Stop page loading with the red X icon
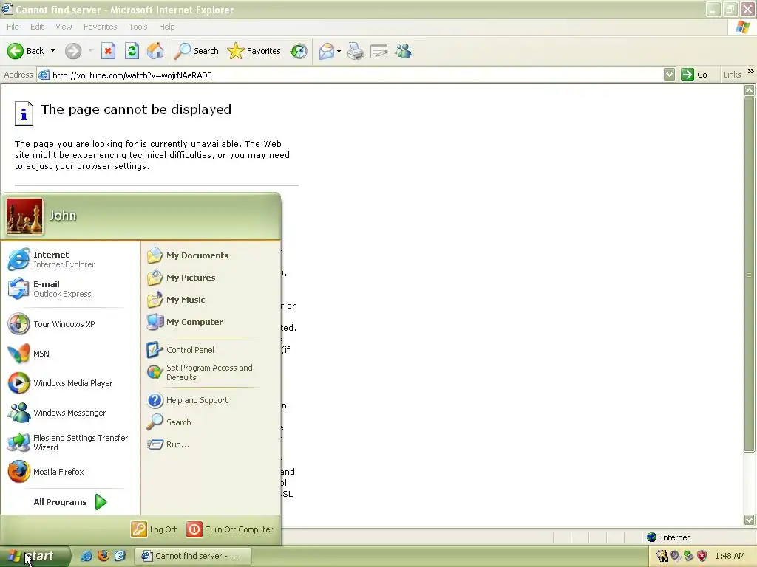Screen dimensions: 757x567 pyautogui.click(x=108, y=51)
